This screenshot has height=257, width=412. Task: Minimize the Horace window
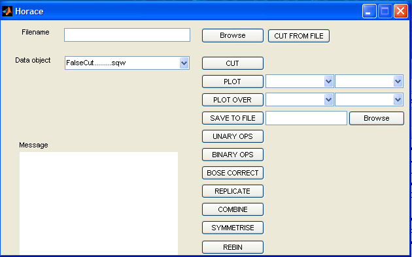point(369,11)
